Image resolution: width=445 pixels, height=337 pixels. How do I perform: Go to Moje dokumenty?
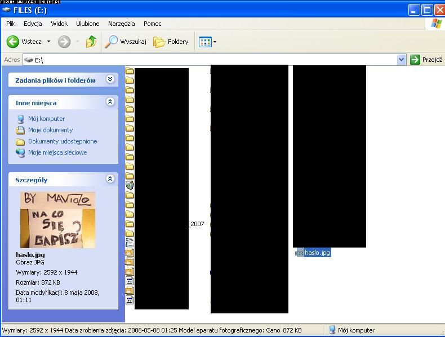(50, 130)
